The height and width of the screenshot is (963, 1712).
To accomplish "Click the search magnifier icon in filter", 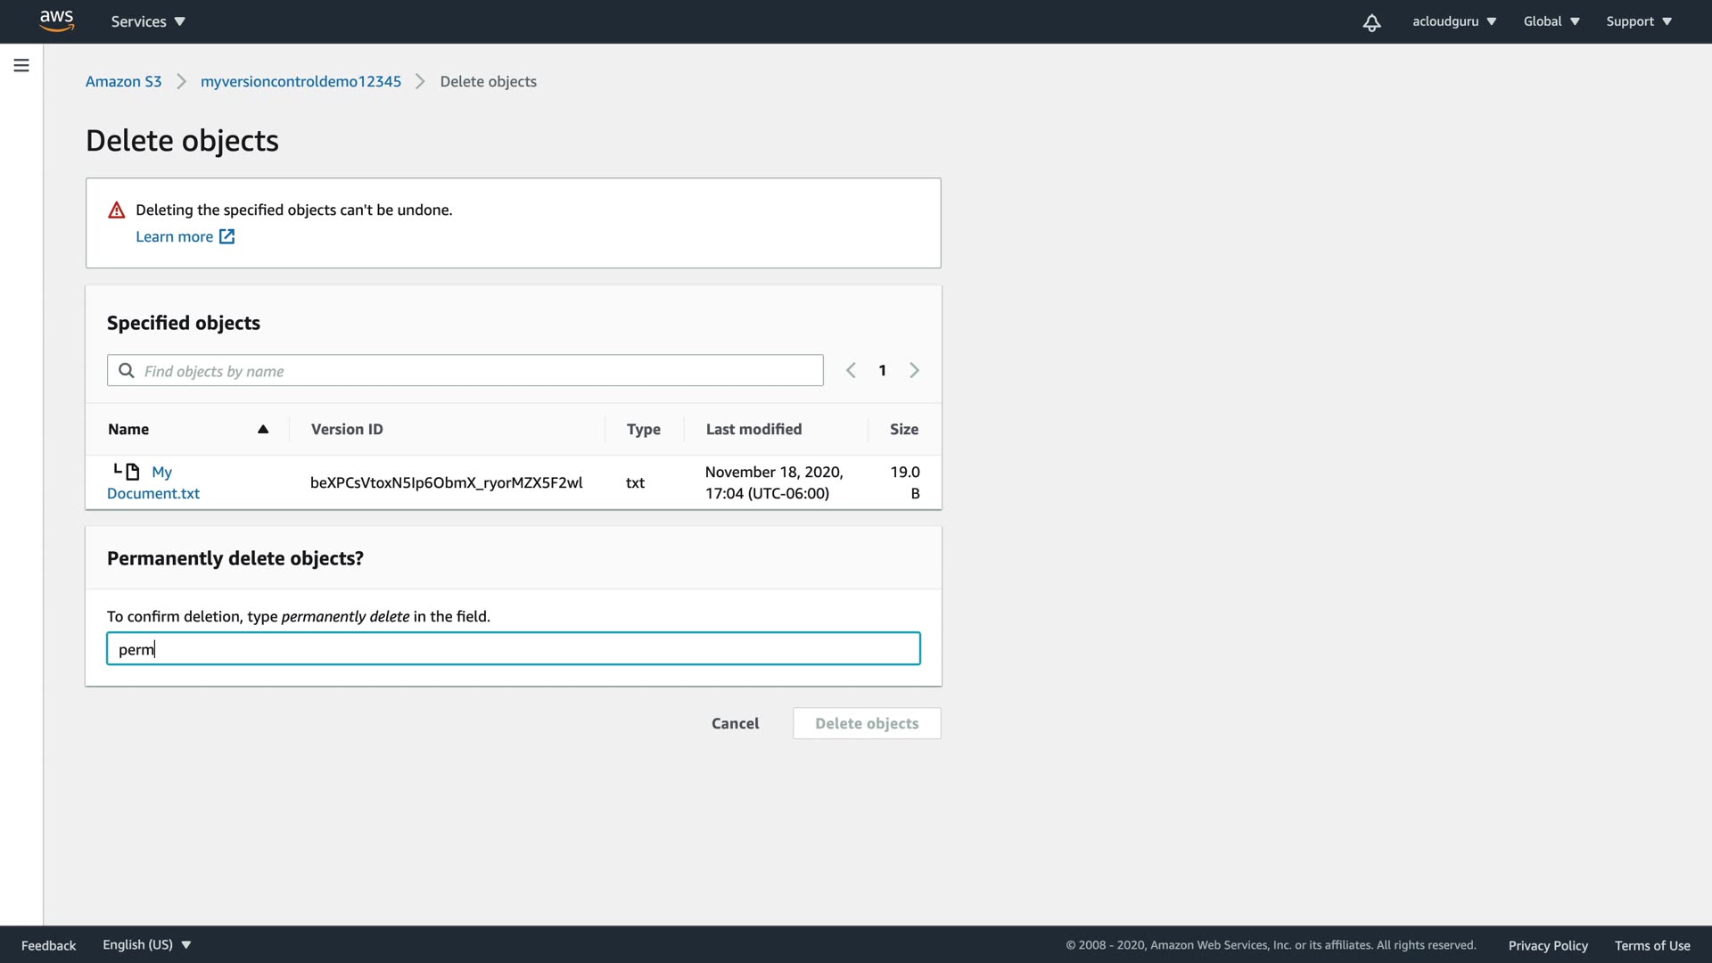I will 127,371.
